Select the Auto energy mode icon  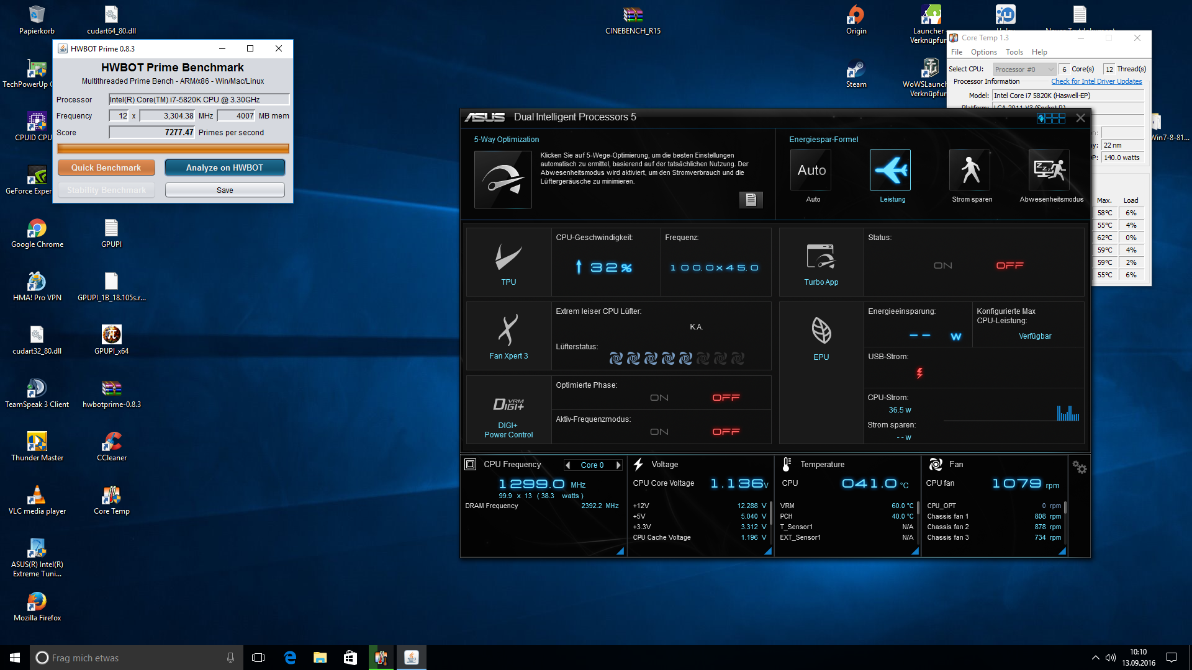coord(811,169)
